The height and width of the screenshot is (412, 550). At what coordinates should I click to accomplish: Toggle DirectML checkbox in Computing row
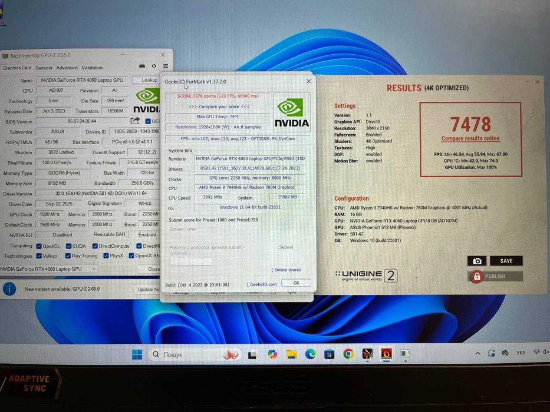pos(139,246)
